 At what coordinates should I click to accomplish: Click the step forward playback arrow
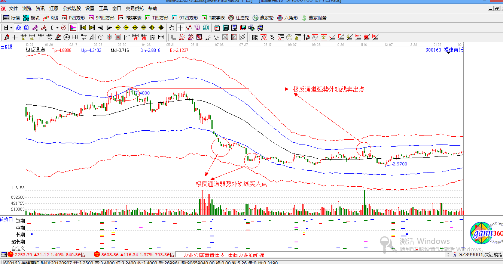pyautogui.click(x=109, y=27)
